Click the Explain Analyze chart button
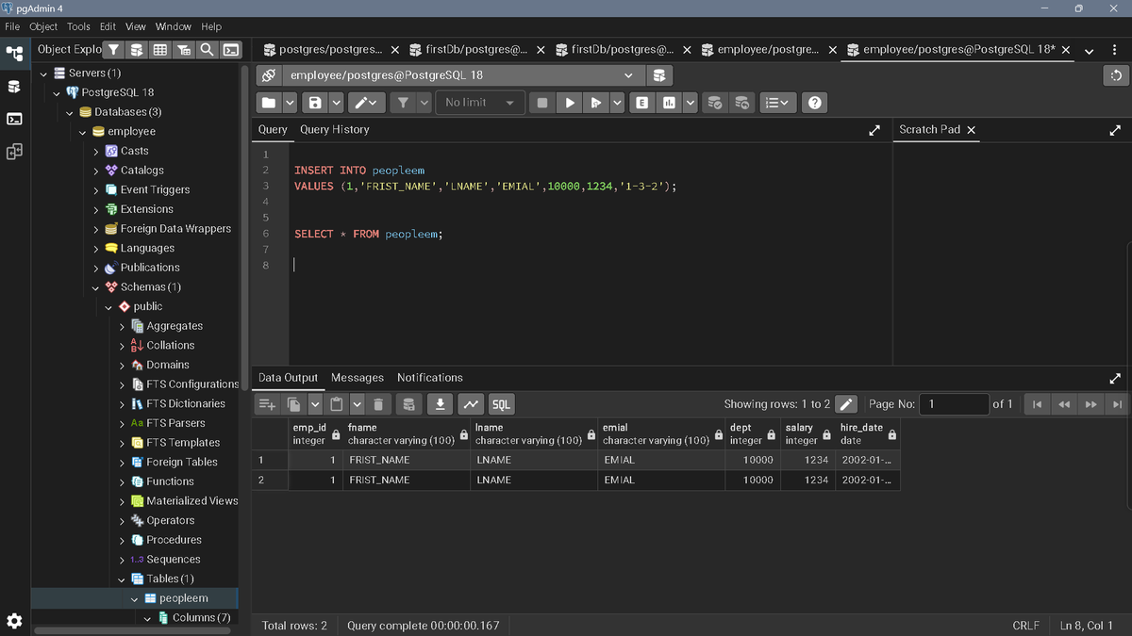This screenshot has width=1132, height=636. pyautogui.click(x=669, y=102)
